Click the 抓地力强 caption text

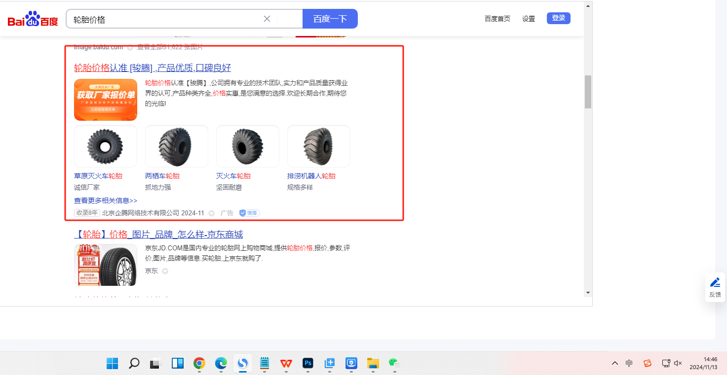click(x=158, y=187)
